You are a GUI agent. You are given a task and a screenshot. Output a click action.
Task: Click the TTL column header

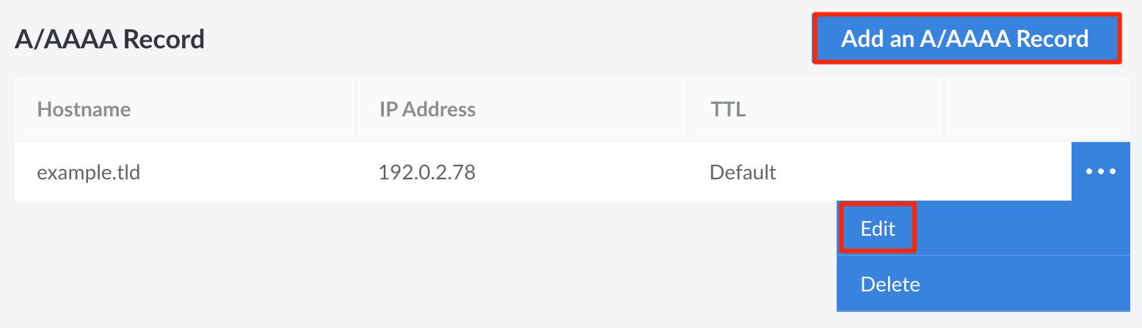tap(727, 109)
